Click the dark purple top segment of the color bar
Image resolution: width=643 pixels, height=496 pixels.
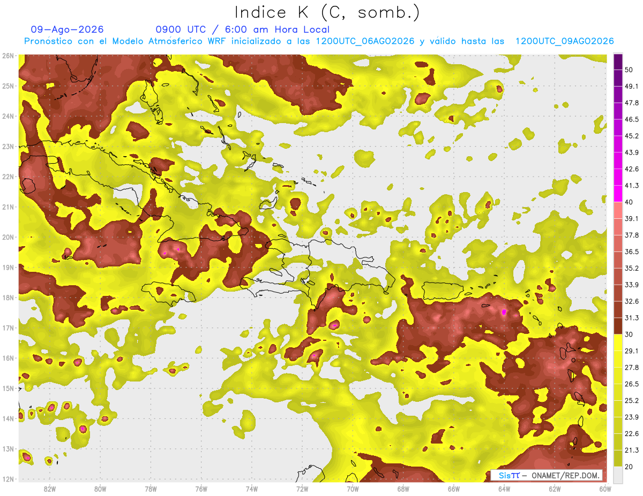tap(618, 60)
